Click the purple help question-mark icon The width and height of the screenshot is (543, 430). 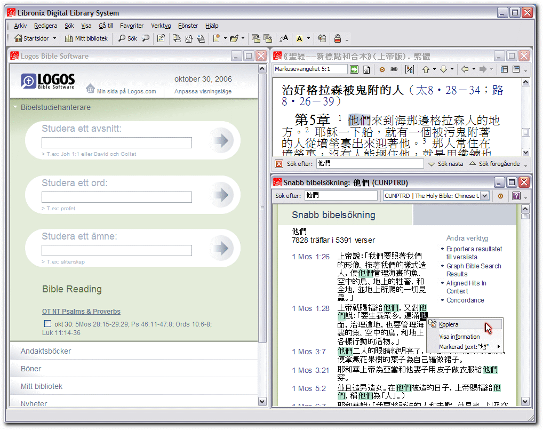(x=516, y=196)
